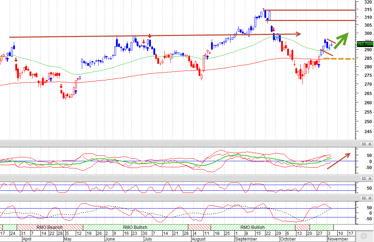Select the large green up-arrow annotation
This screenshot has height=242, width=374.
click(x=341, y=41)
